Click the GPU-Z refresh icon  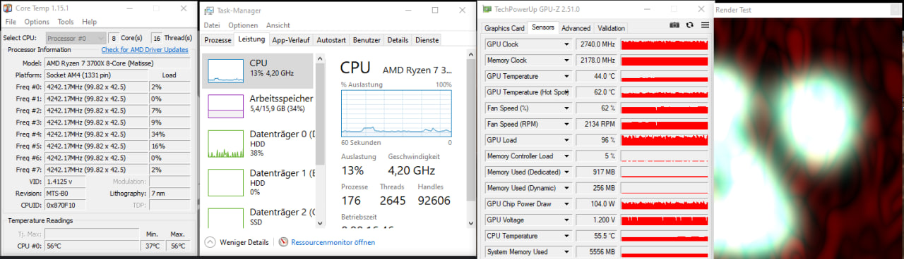[690, 25]
